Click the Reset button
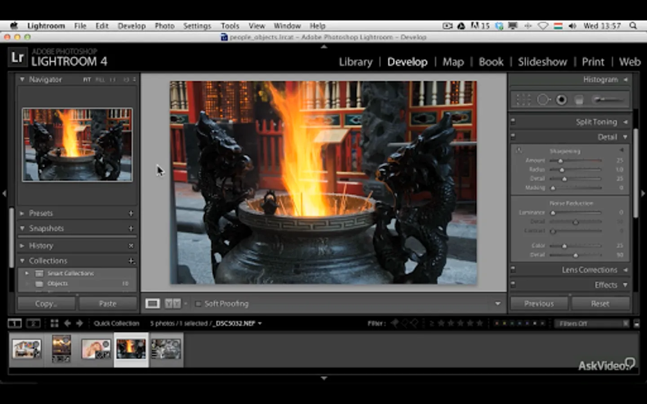647x404 pixels. [x=600, y=304]
